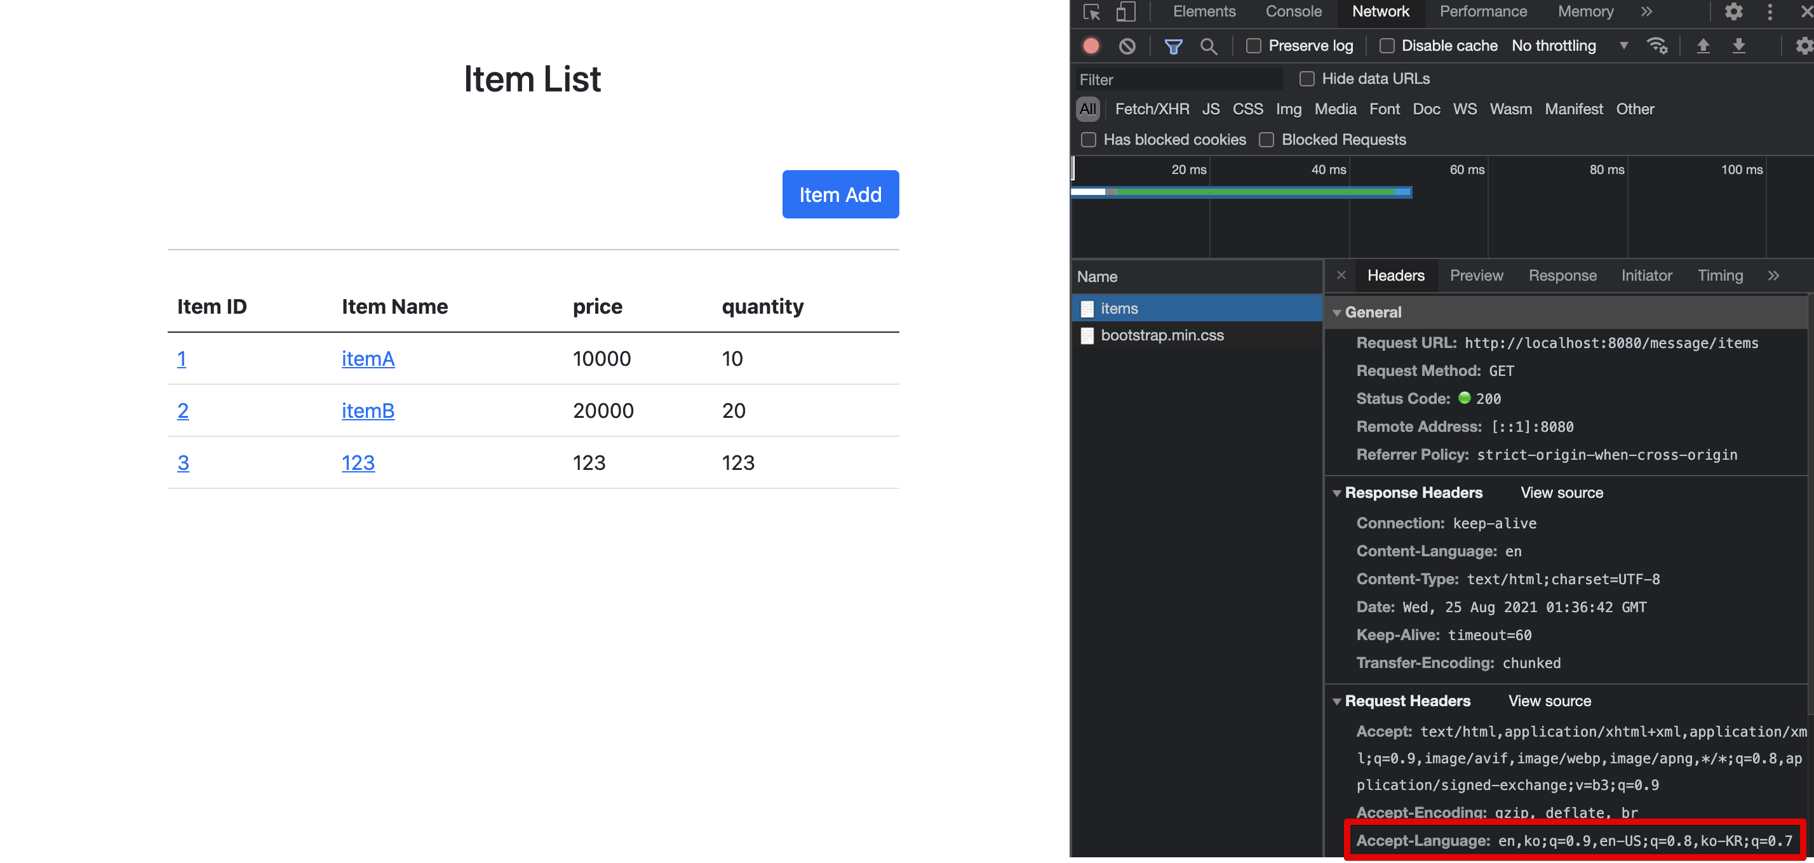Open network search magnifier icon

point(1209,46)
